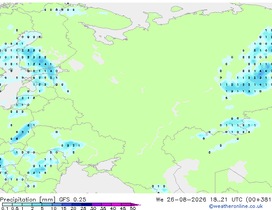272x210 pixels.
Task: Select the GFS 0.25 model label
Action: tap(73, 200)
